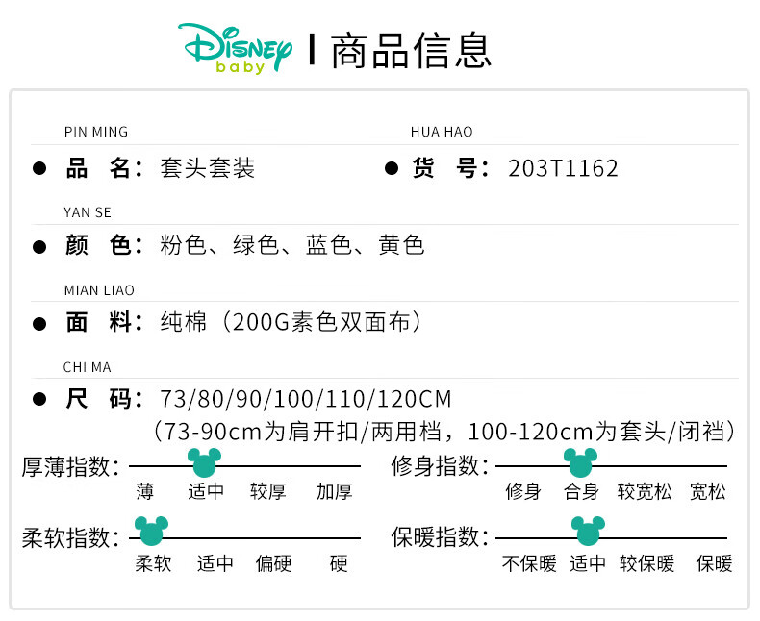The width and height of the screenshot is (760, 621).
Task: Click the 修身 fit scale label
Action: pyautogui.click(x=523, y=491)
